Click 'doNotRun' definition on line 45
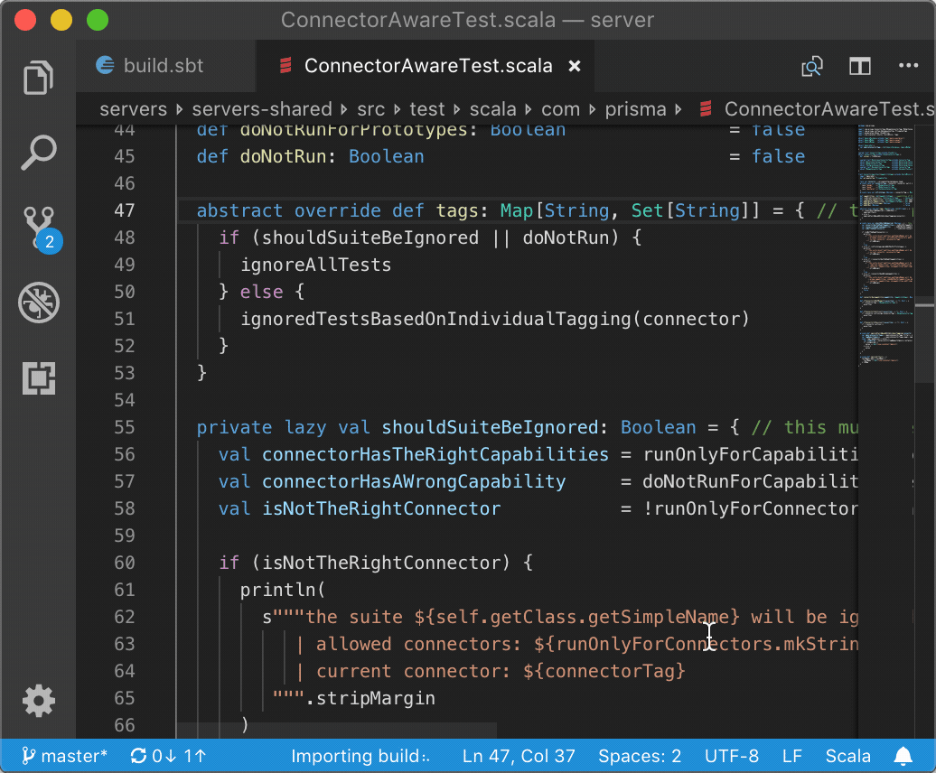Screen dimensions: 936x773 [x=283, y=156]
